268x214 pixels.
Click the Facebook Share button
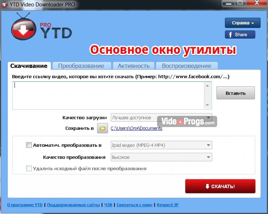(240, 35)
